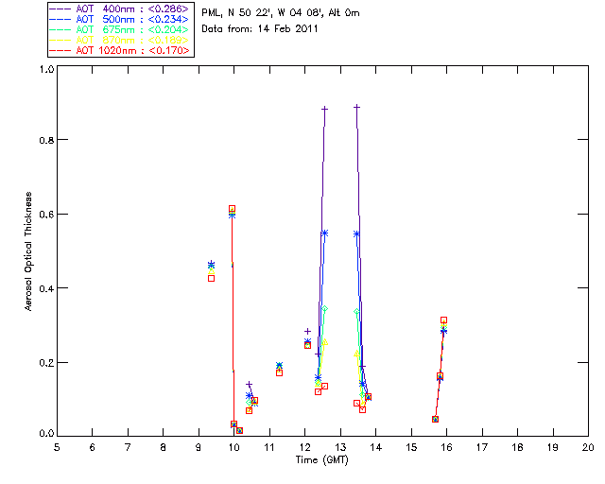605x484 pixels.
Task: Click the y-axis tick label '0.6'
Action: [x=46, y=215]
